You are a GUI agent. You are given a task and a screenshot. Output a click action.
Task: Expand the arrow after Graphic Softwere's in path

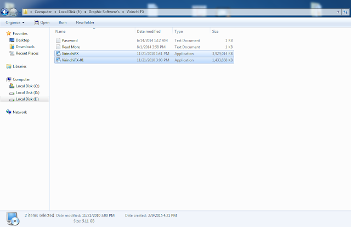[123, 12]
